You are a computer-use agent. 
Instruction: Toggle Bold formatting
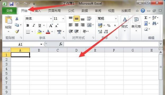[x=28, y=25]
